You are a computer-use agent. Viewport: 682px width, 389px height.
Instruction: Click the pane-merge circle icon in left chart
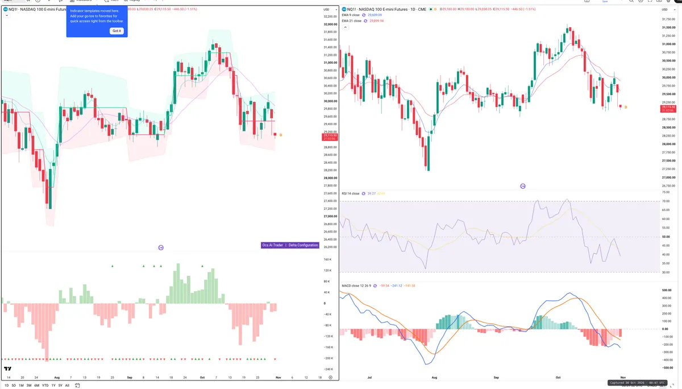161,247
